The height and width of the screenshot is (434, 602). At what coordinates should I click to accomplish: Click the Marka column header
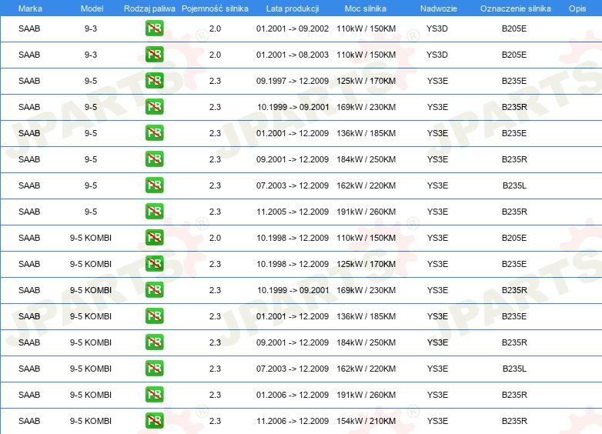[30, 8]
